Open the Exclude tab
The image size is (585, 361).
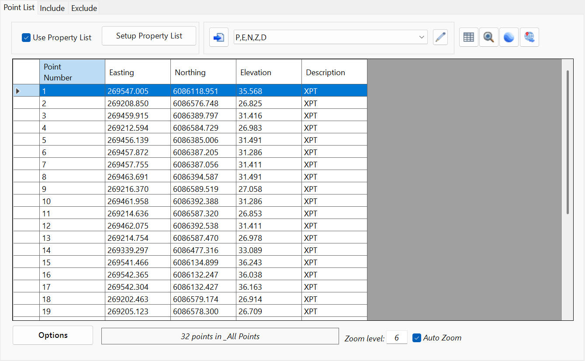pyautogui.click(x=84, y=8)
